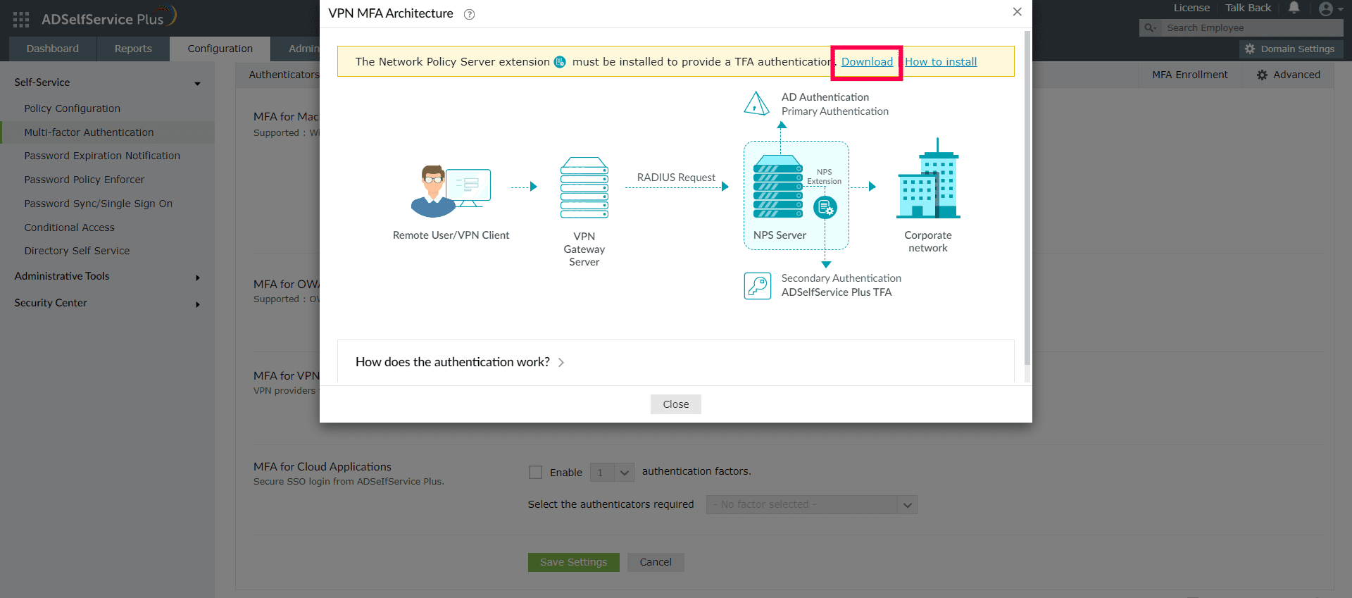Click the Domain Settings gear icon
Screen dimensions: 1352x598
pyautogui.click(x=1250, y=49)
